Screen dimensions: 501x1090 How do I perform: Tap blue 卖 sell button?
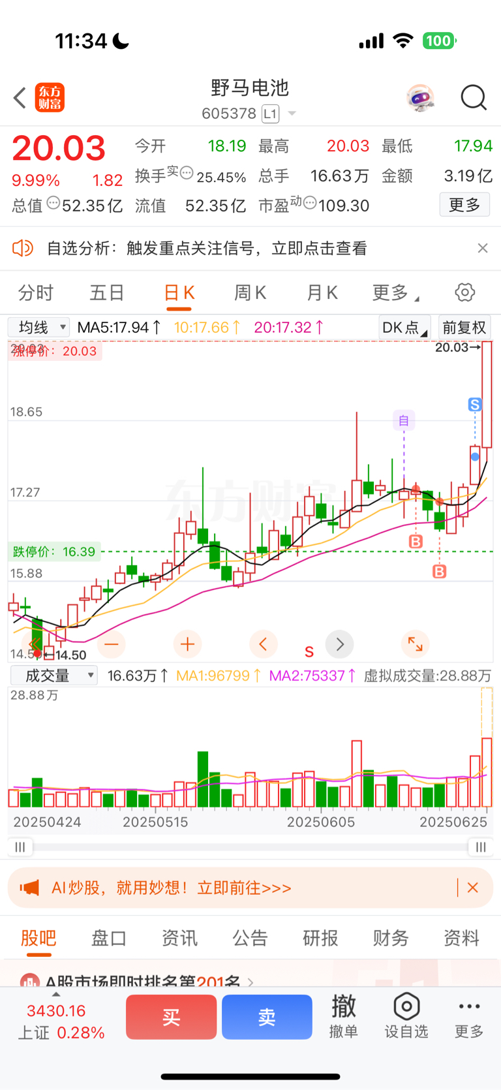(x=267, y=1017)
